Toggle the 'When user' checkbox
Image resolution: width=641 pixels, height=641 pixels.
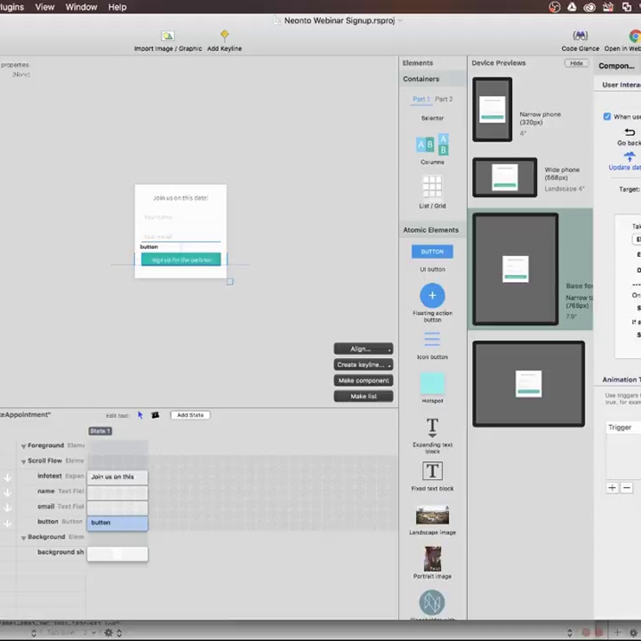(x=607, y=117)
